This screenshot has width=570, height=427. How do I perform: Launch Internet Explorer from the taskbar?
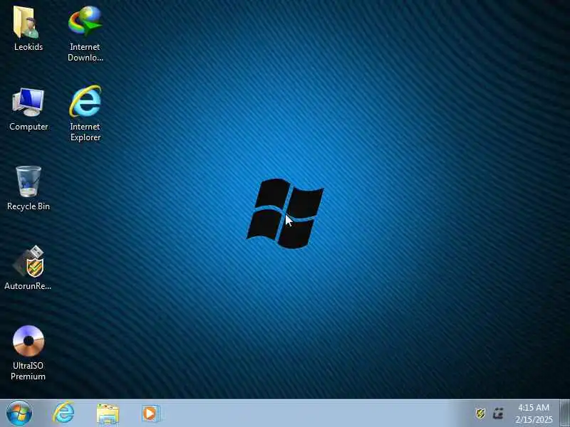coord(64,413)
